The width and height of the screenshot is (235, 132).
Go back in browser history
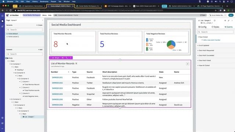click(x=3, y=10)
